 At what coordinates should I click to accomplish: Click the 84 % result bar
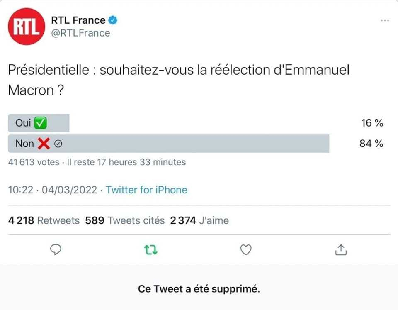click(x=207, y=144)
